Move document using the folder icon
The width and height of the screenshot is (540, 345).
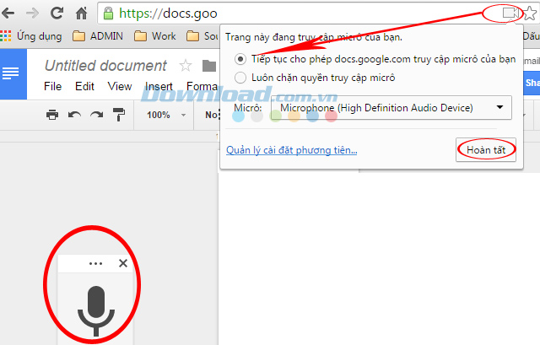pos(208,66)
